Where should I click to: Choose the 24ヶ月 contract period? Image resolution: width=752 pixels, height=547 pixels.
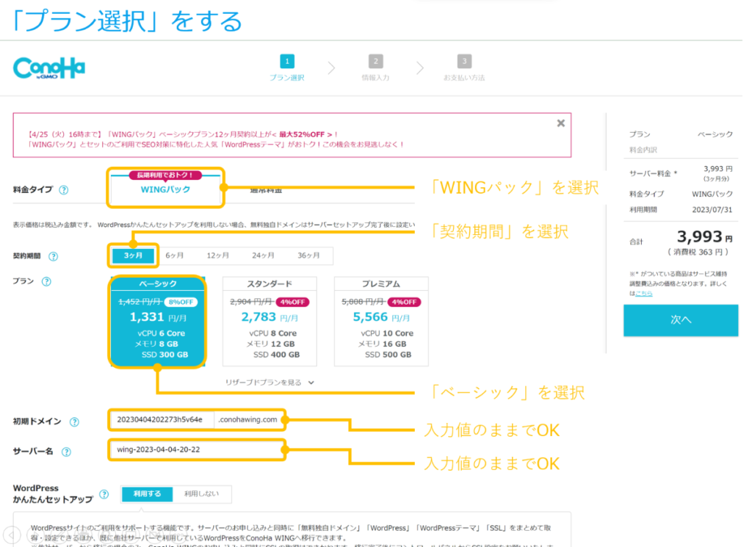(264, 256)
